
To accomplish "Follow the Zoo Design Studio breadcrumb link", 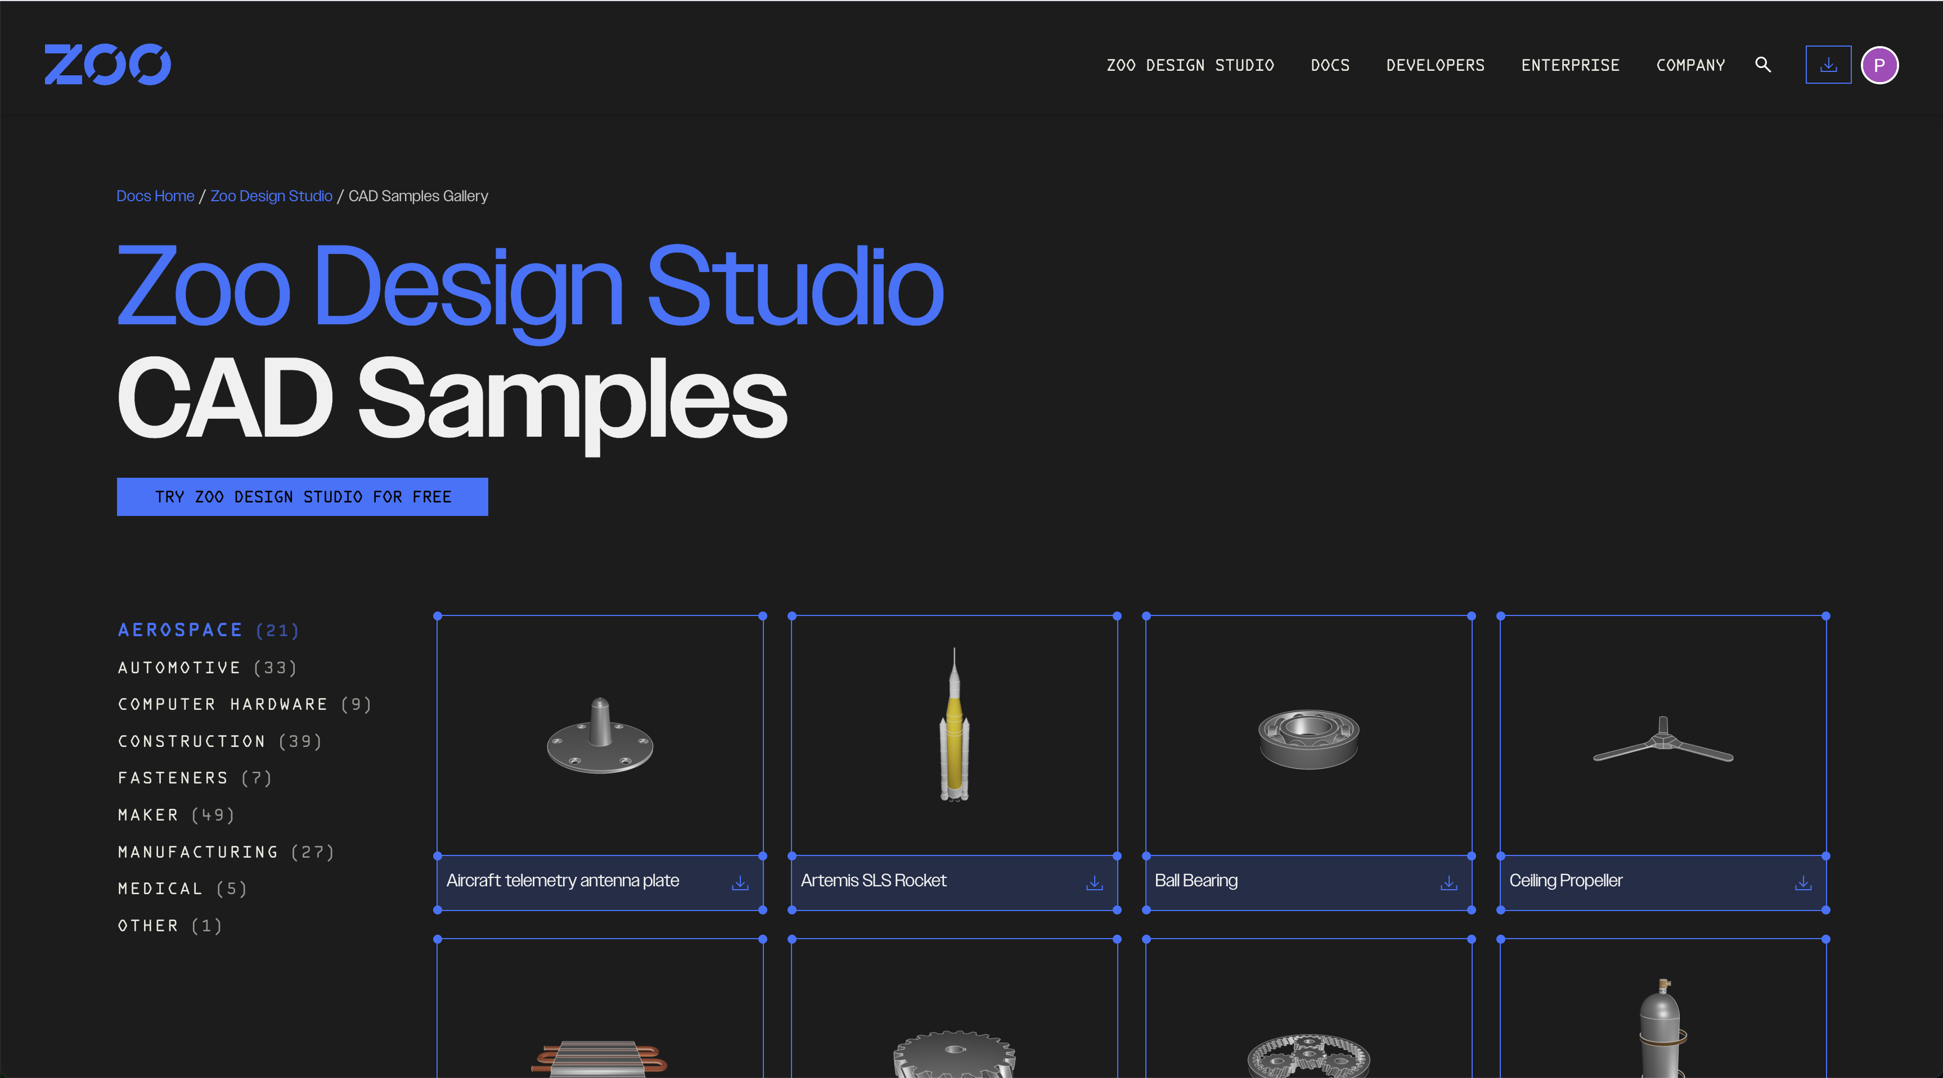I will [x=271, y=196].
